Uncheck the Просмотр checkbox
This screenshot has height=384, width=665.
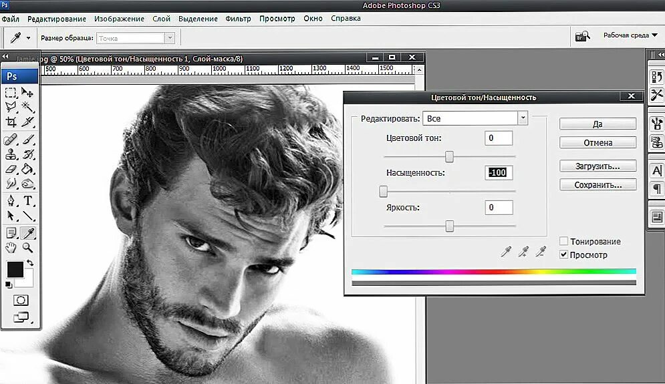[563, 254]
